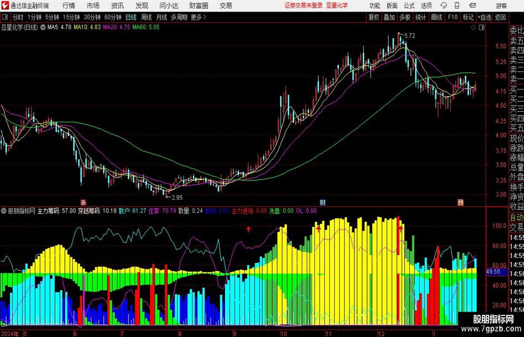Click the 叠加 overlay toolbar button
The width and height of the screenshot is (524, 337).
pyautogui.click(x=389, y=17)
